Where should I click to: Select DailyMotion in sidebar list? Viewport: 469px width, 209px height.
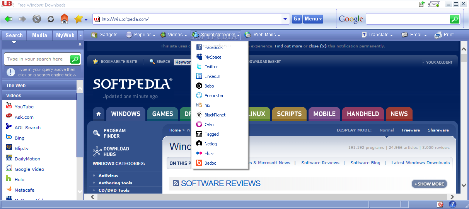(x=27, y=159)
